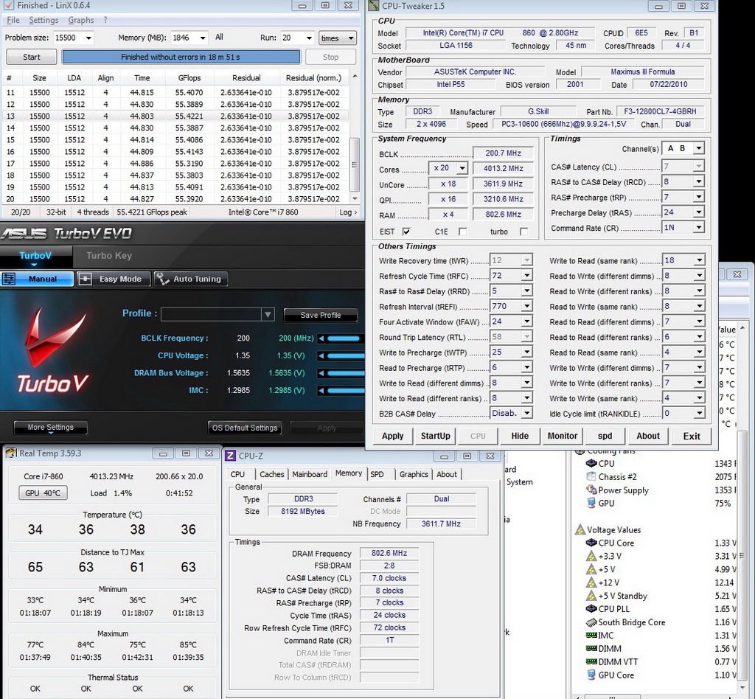Switch to CPU-Z Mainboard tab
Viewport: 755px width, 699px height.
tap(310, 474)
